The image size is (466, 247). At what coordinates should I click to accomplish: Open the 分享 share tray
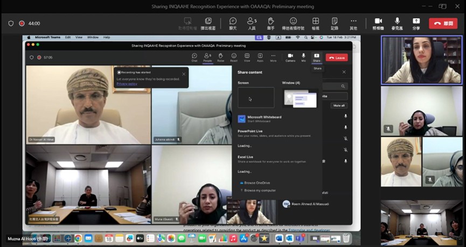coord(416,24)
